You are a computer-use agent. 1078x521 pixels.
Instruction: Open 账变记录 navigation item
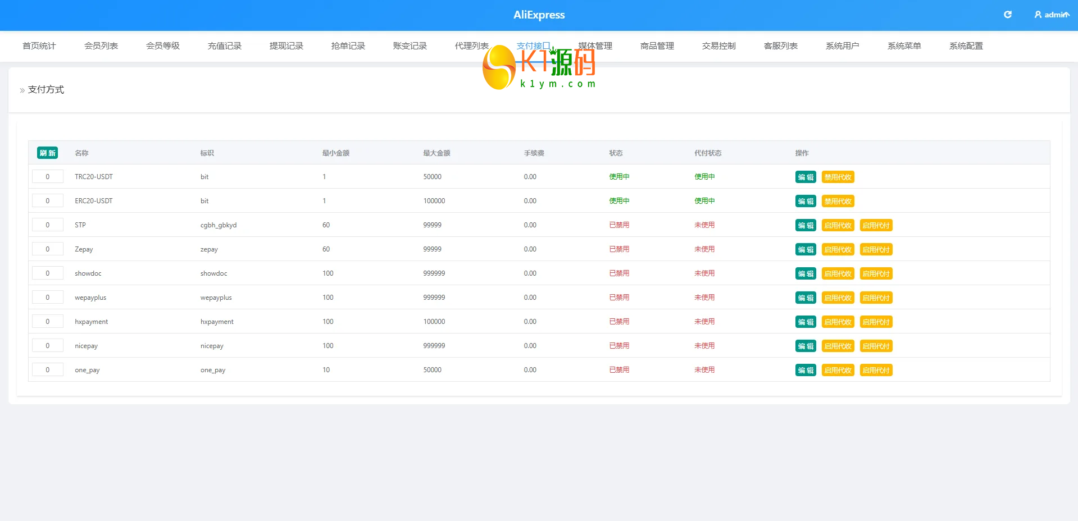pos(410,46)
